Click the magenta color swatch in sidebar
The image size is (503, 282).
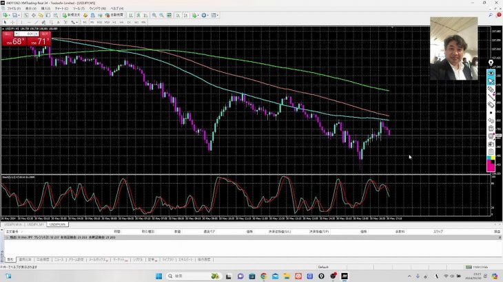[491, 165]
